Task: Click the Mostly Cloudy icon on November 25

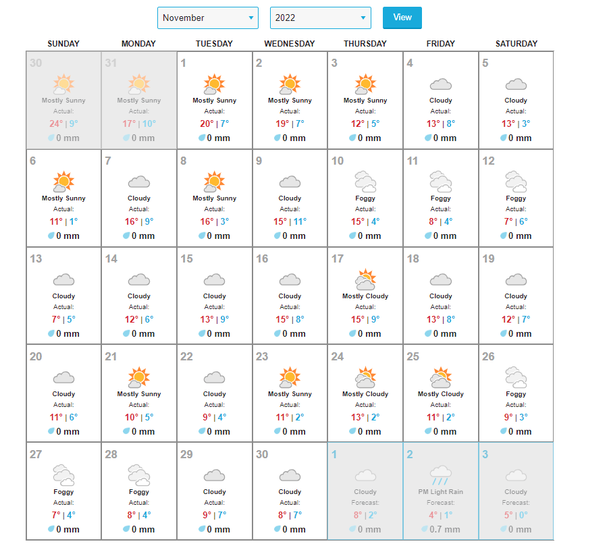Action: 440,377
